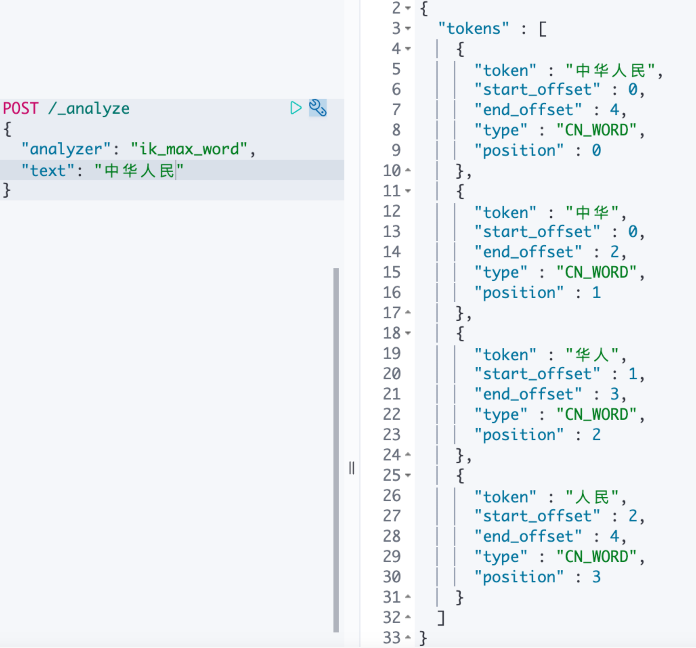Click line number 12 in response gutter
Image resolution: width=696 pixels, height=648 pixels.
(x=392, y=211)
